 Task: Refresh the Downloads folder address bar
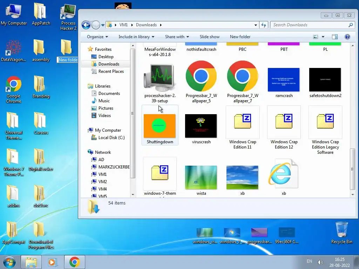tap(264, 25)
